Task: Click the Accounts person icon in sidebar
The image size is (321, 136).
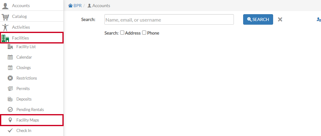Action: coord(5,6)
